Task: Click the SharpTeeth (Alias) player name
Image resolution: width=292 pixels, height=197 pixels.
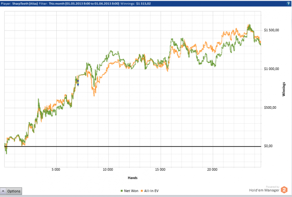Action: (x=25, y=3)
